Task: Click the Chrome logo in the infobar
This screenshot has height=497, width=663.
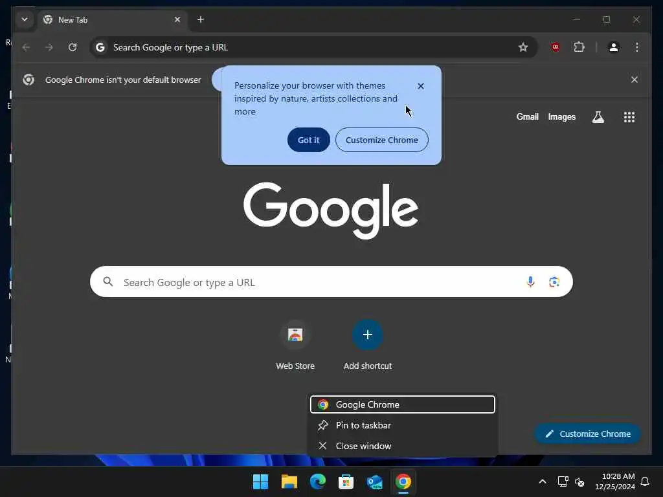Action: (x=28, y=80)
